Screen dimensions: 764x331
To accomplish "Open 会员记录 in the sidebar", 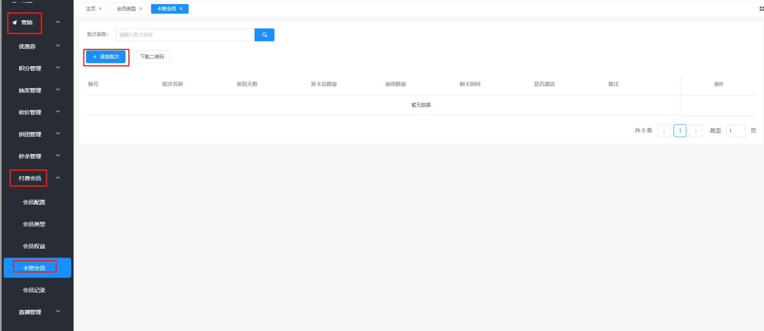I will [x=34, y=290].
